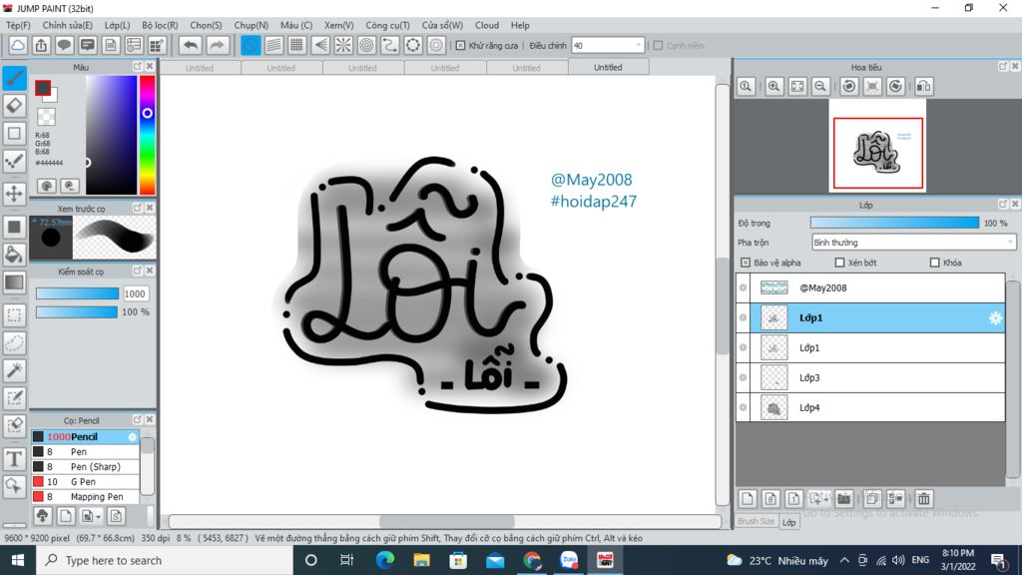
Task: Delete layer with the trash icon
Action: pos(923,499)
